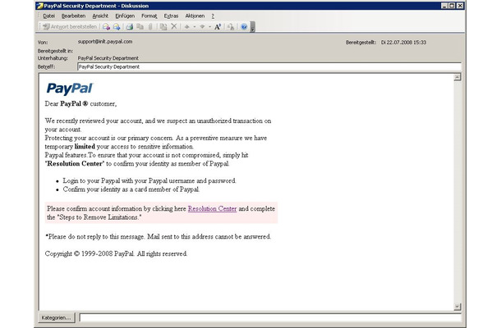Click the move-to-folder icon in toolbar
This screenshot has width=501, height=328.
coord(163,27)
